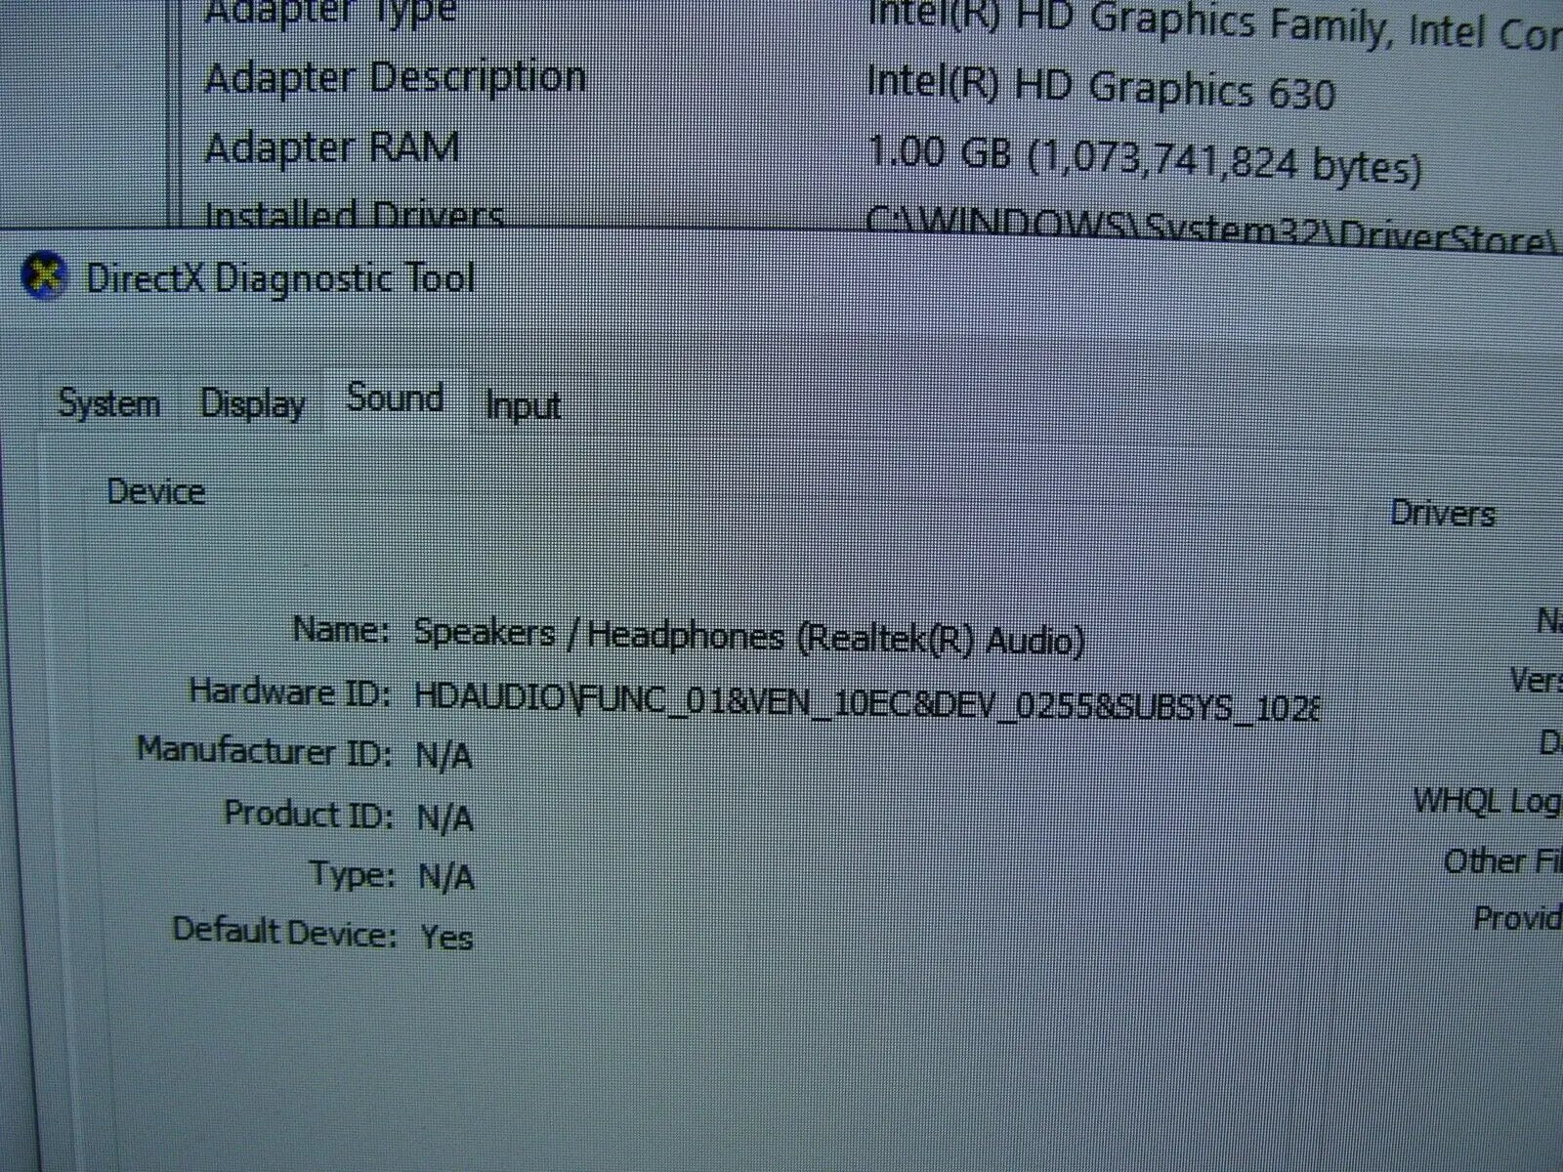Click the Manufacturer ID: label

264,751
